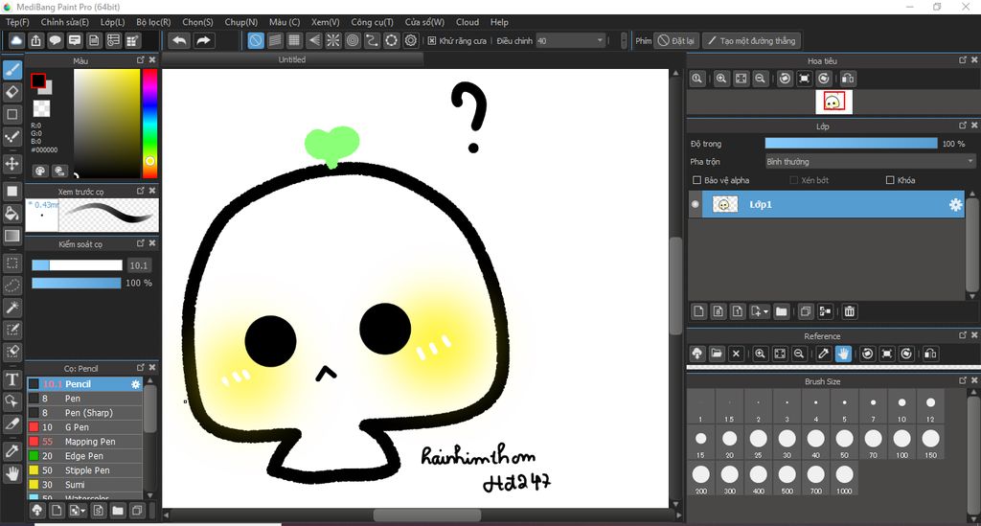Choose the G Pen brush
This screenshot has width=981, height=526.
pos(84,427)
